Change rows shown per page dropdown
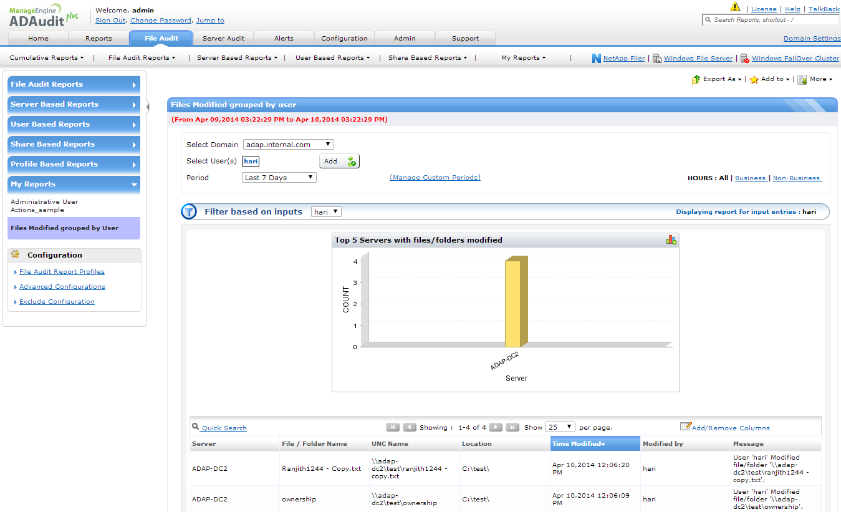This screenshot has height=512, width=841. tap(560, 427)
